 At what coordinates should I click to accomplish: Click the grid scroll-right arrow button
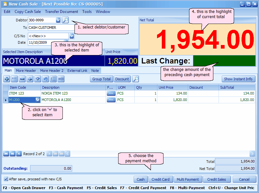252,154
